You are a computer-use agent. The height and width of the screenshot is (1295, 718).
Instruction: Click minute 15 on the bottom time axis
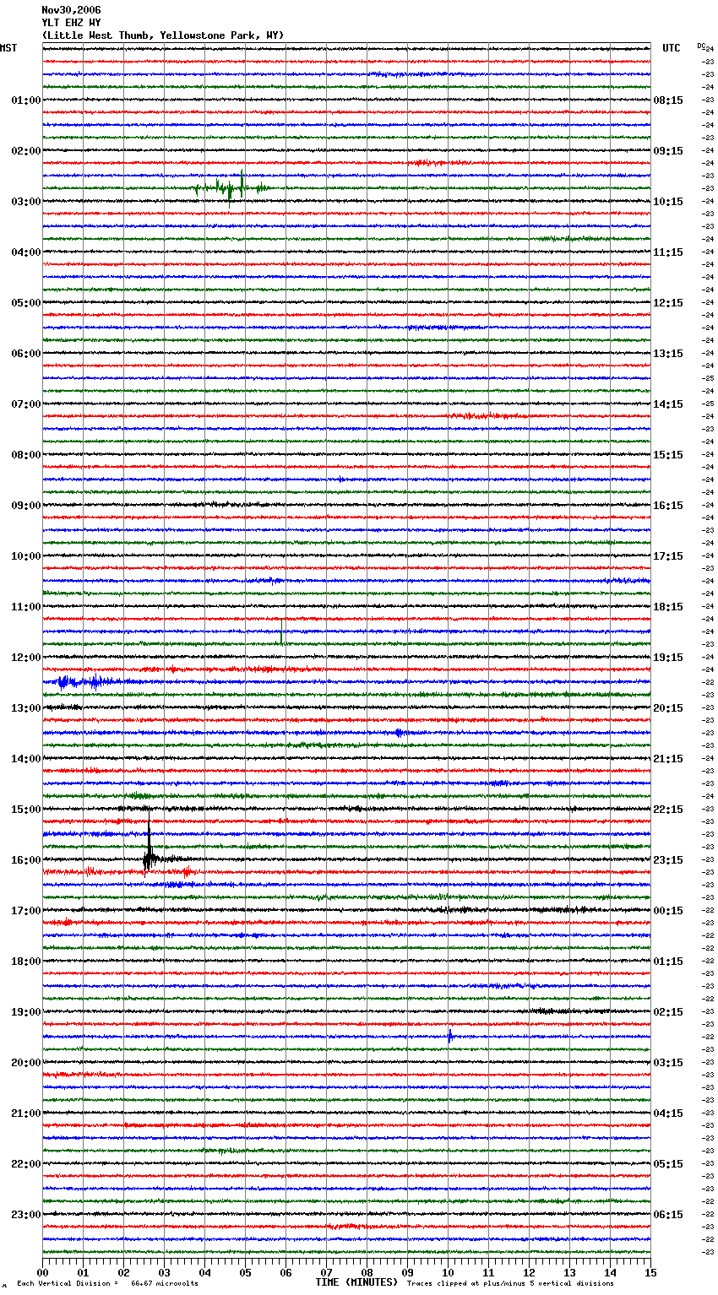coord(650,1272)
